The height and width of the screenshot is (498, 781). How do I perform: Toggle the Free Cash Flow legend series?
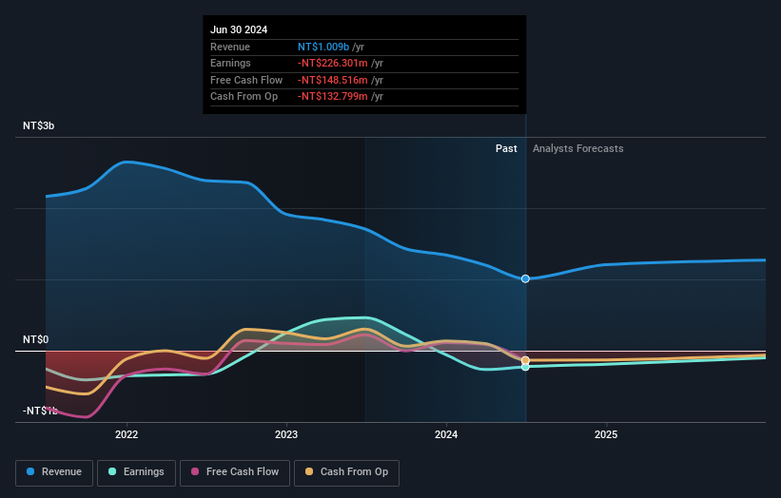pyautogui.click(x=235, y=472)
